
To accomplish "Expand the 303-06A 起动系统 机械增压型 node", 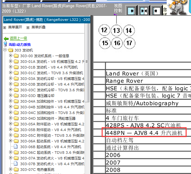I will 11,141.
